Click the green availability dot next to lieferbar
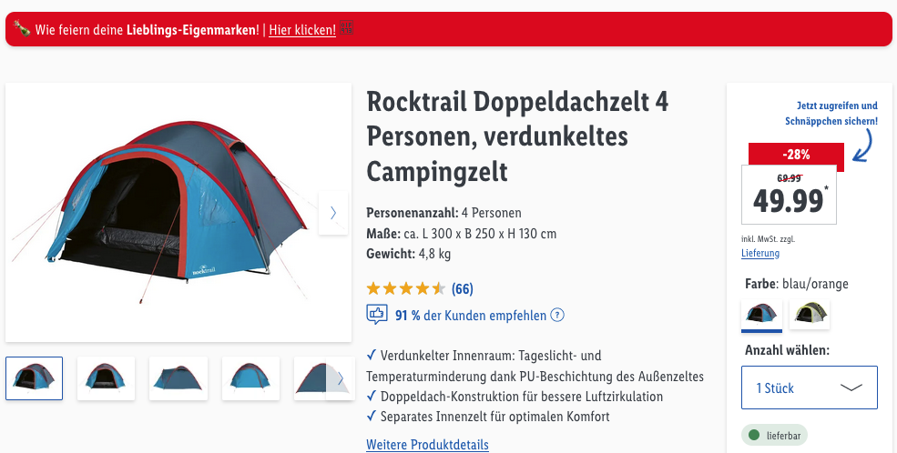Screen dimensions: 897x453 [x=754, y=436]
